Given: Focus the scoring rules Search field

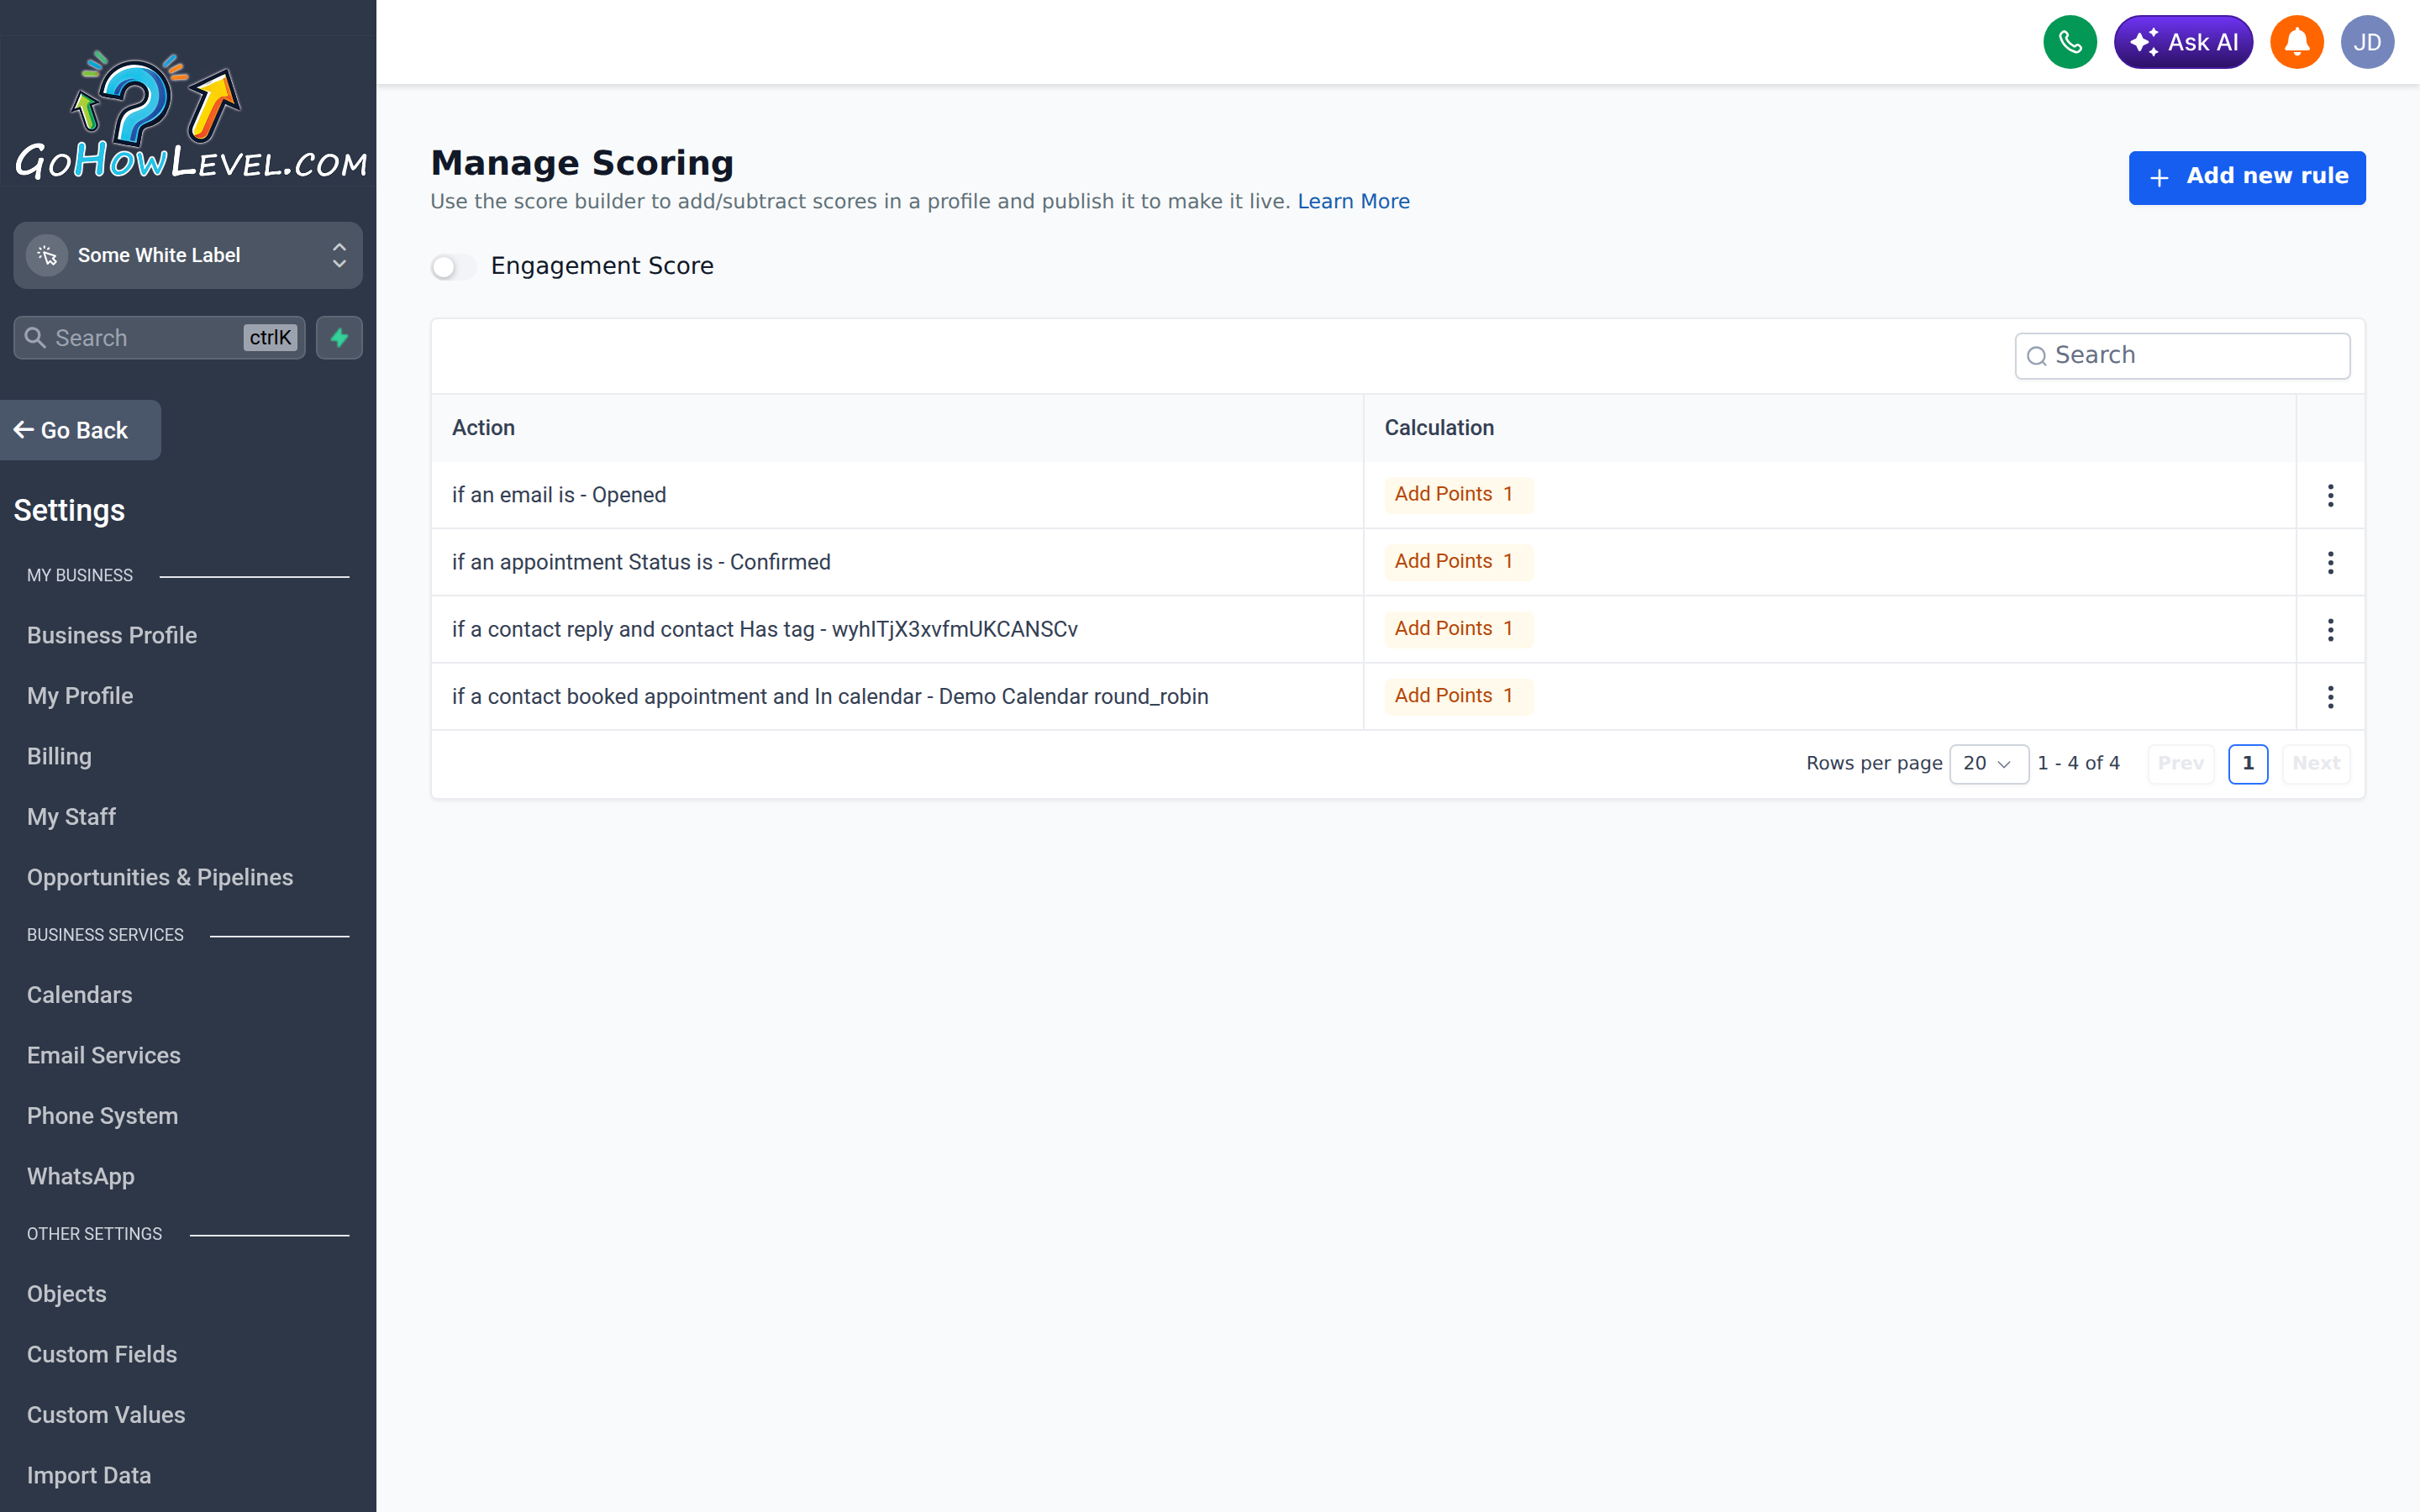Looking at the screenshot, I should click(x=2182, y=356).
